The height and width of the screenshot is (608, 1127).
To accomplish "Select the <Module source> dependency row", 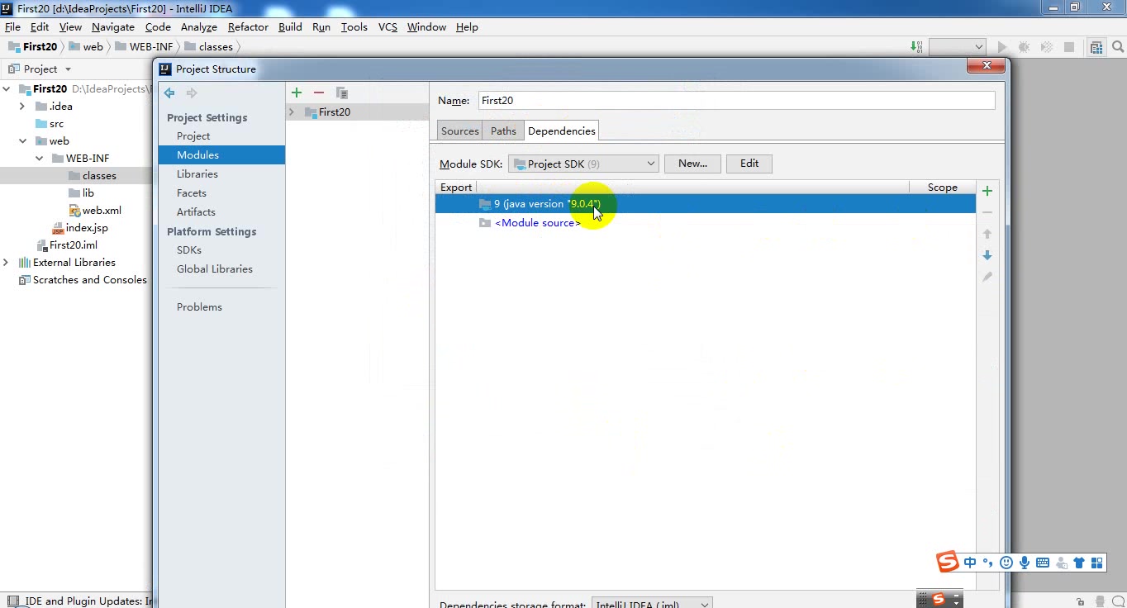I will pos(705,223).
